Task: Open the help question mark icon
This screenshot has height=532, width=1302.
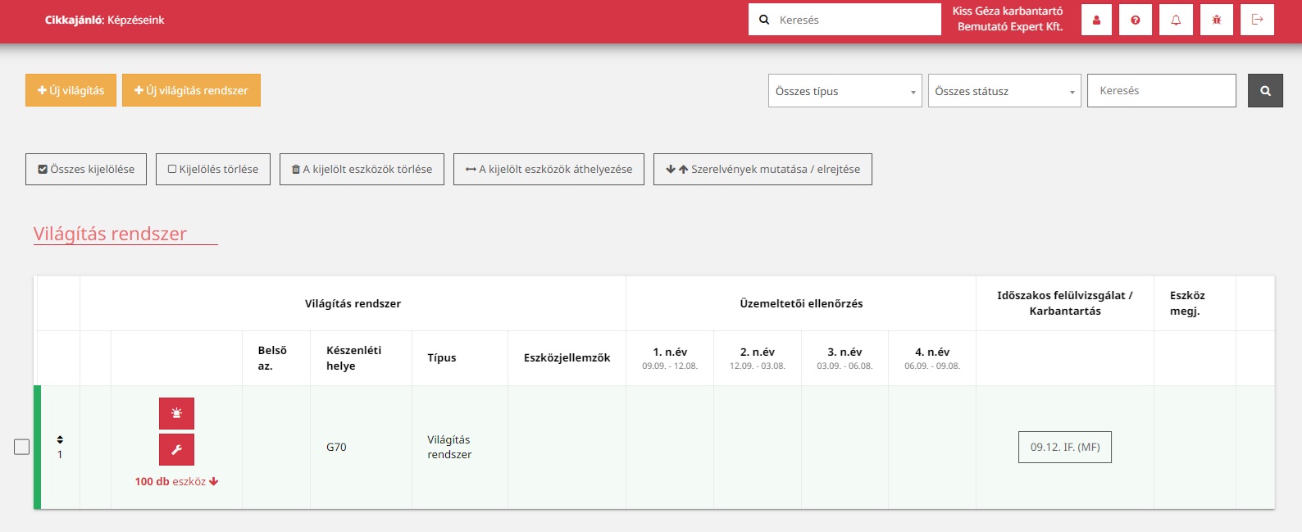Action: coord(1136,20)
